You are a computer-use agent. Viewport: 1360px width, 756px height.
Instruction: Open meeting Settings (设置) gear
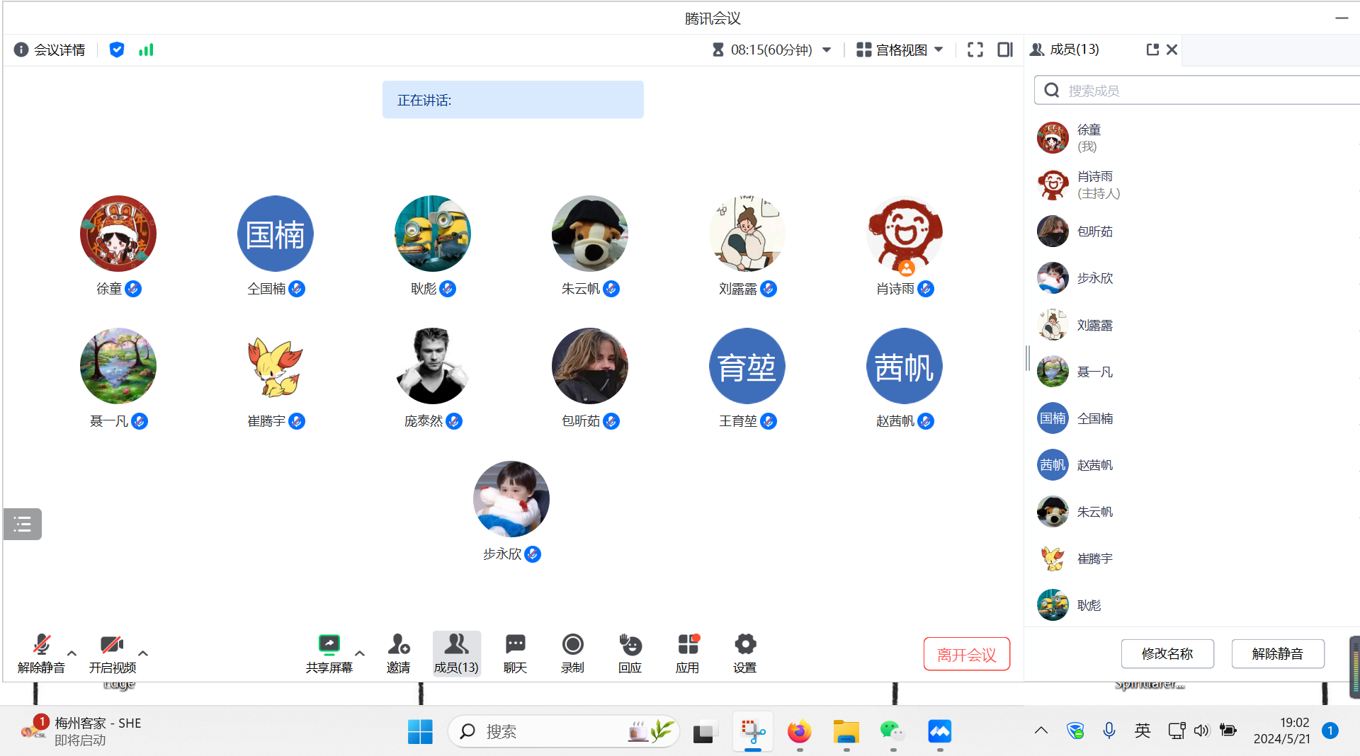[744, 645]
